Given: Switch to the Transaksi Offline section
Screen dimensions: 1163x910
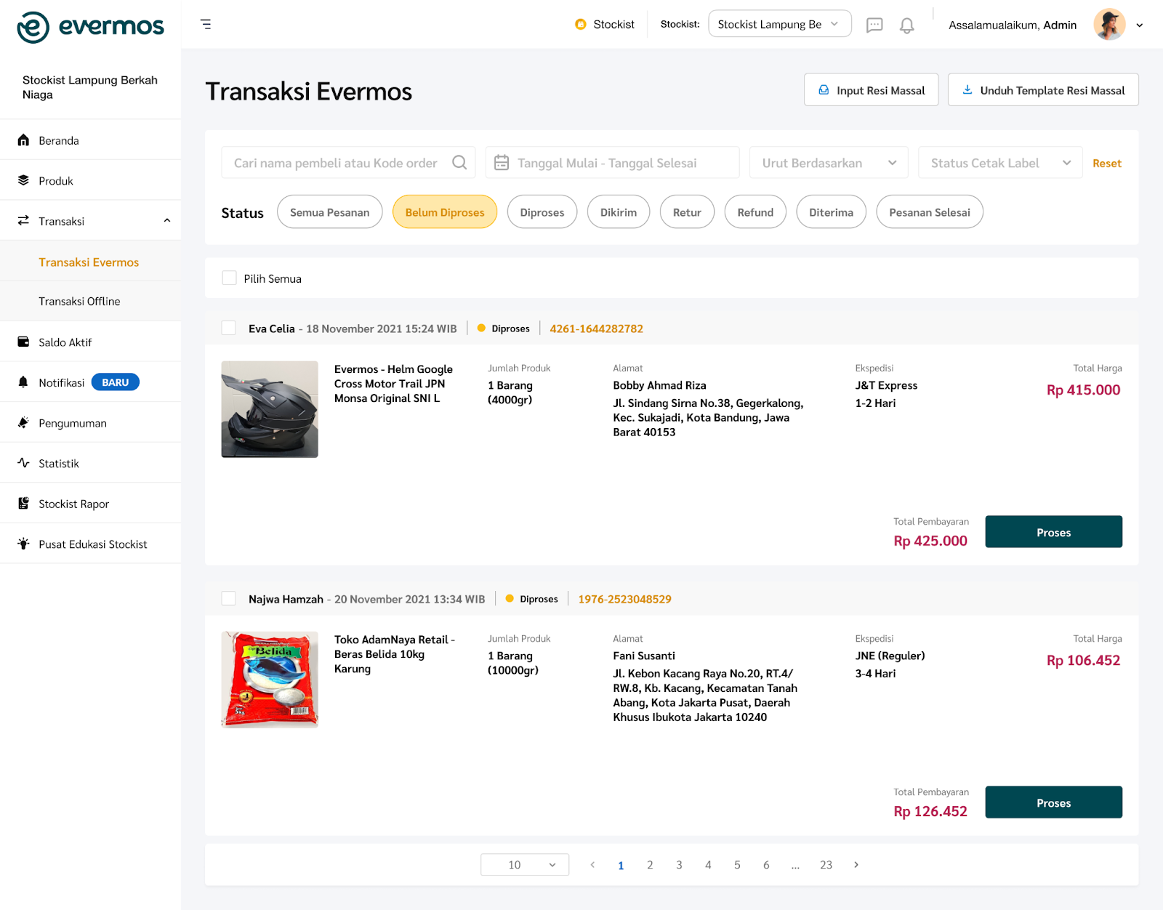Looking at the screenshot, I should 80,301.
